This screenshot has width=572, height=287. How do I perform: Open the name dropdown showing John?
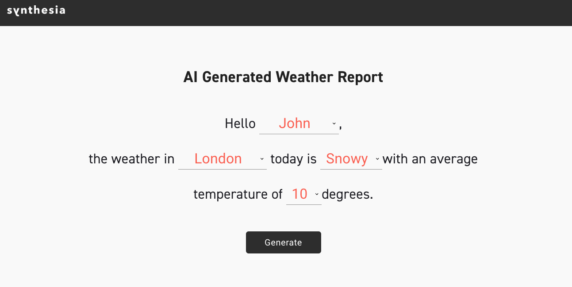tap(295, 123)
